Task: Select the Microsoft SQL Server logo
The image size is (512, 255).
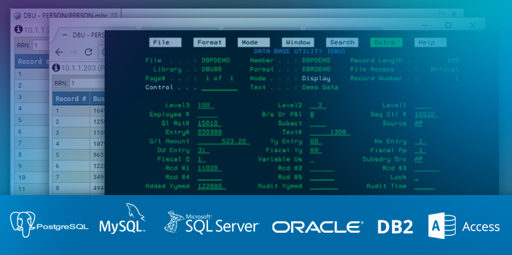Action: click(x=211, y=224)
